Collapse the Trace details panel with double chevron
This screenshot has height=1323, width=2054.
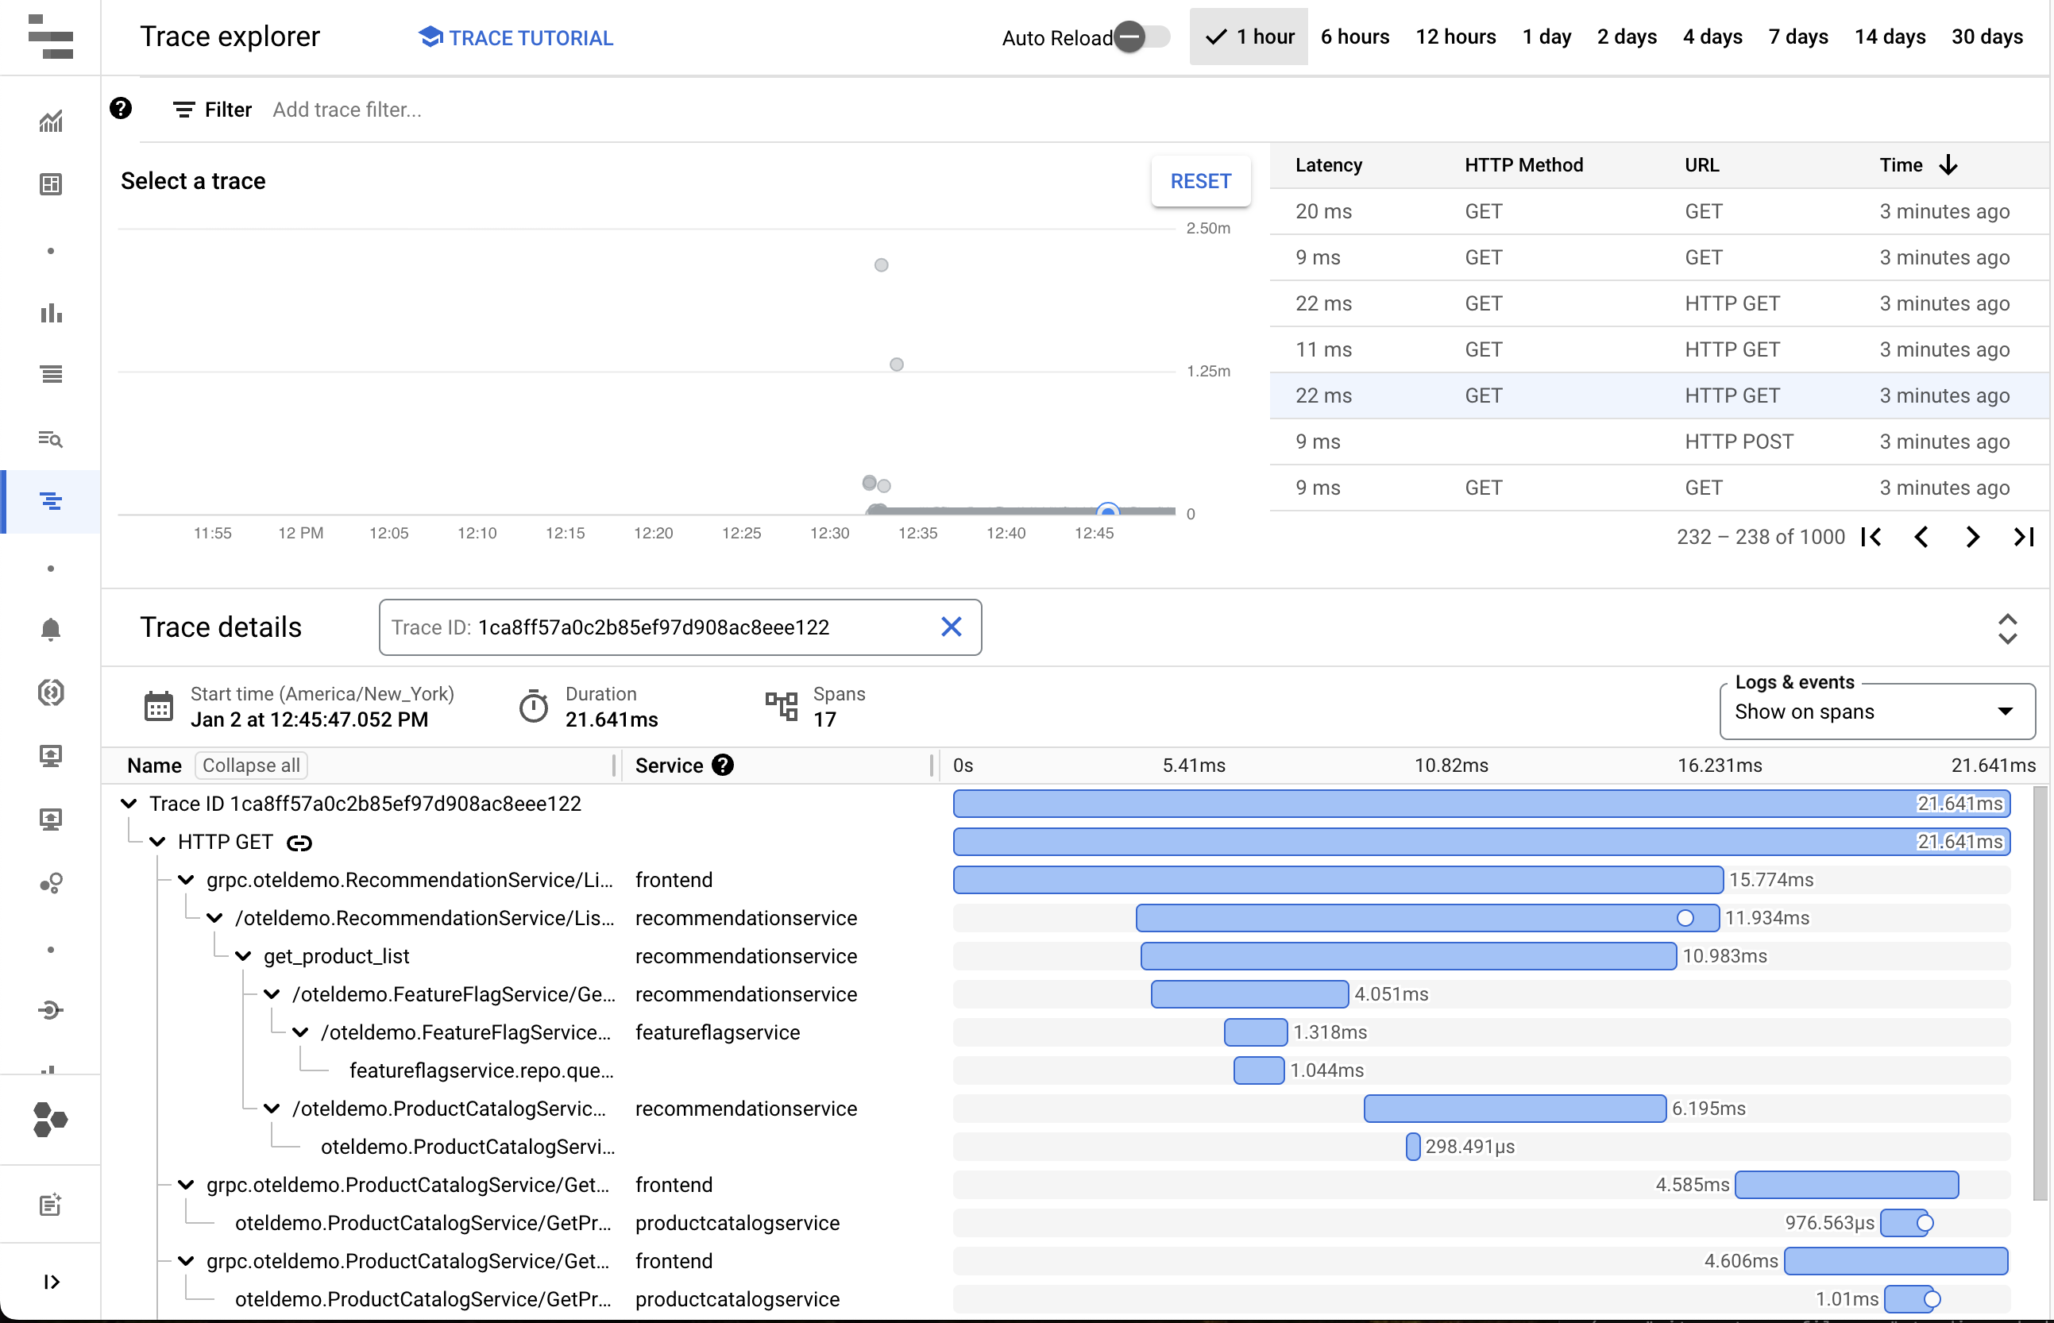coord(2007,629)
